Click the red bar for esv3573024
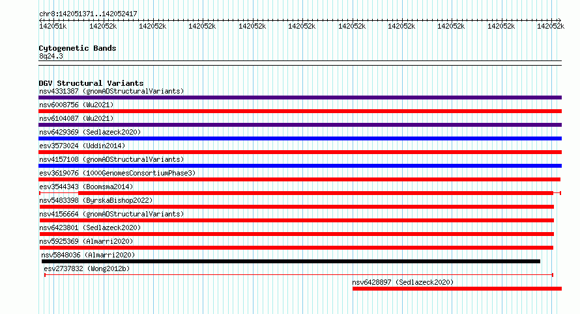Viewport: 580px width, 314px height. click(x=300, y=152)
